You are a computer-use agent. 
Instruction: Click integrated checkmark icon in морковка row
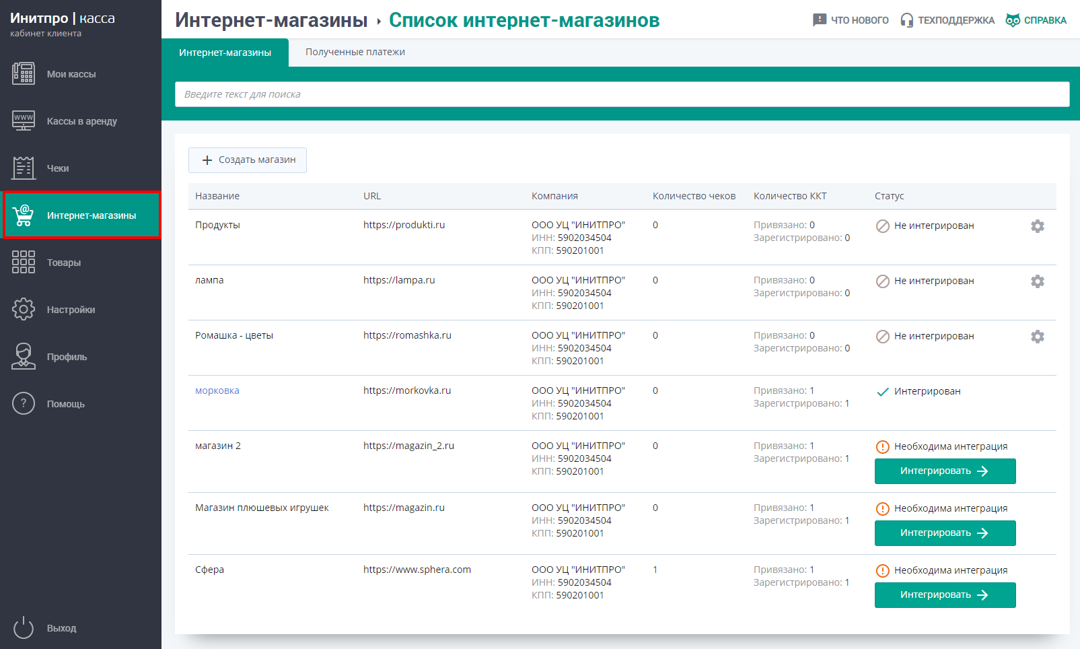tap(883, 392)
